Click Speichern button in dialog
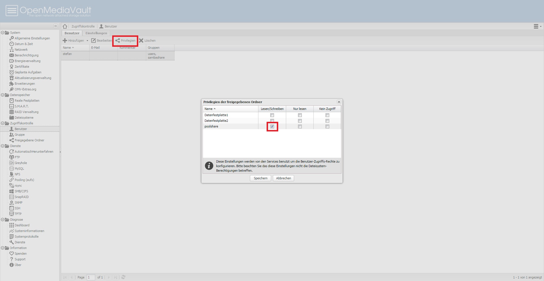 tap(261, 178)
